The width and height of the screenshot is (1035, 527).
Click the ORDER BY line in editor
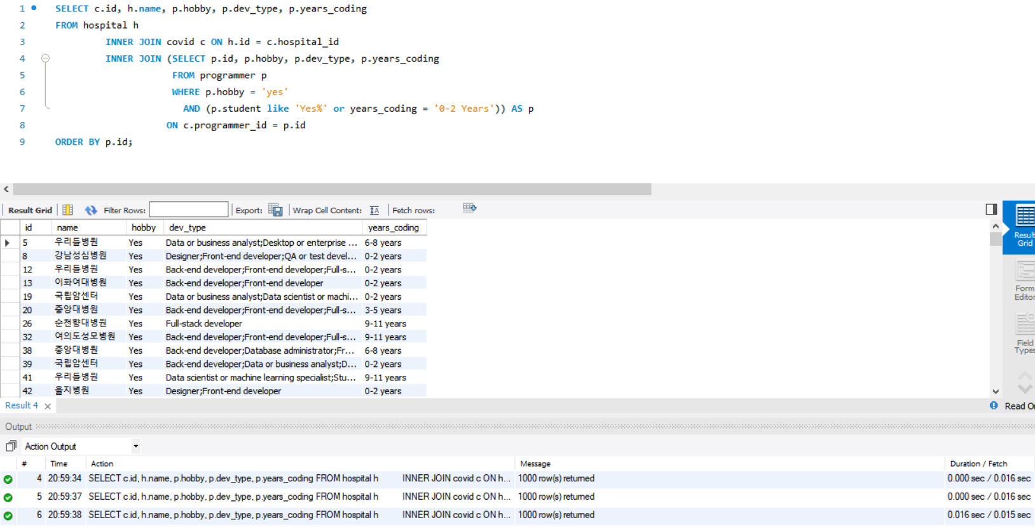pyautogui.click(x=94, y=142)
